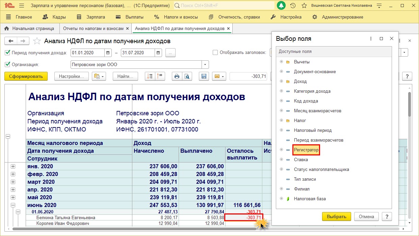The width and height of the screenshot is (419, 236).
Task: Click the Сформировать button
Action: tap(26, 77)
